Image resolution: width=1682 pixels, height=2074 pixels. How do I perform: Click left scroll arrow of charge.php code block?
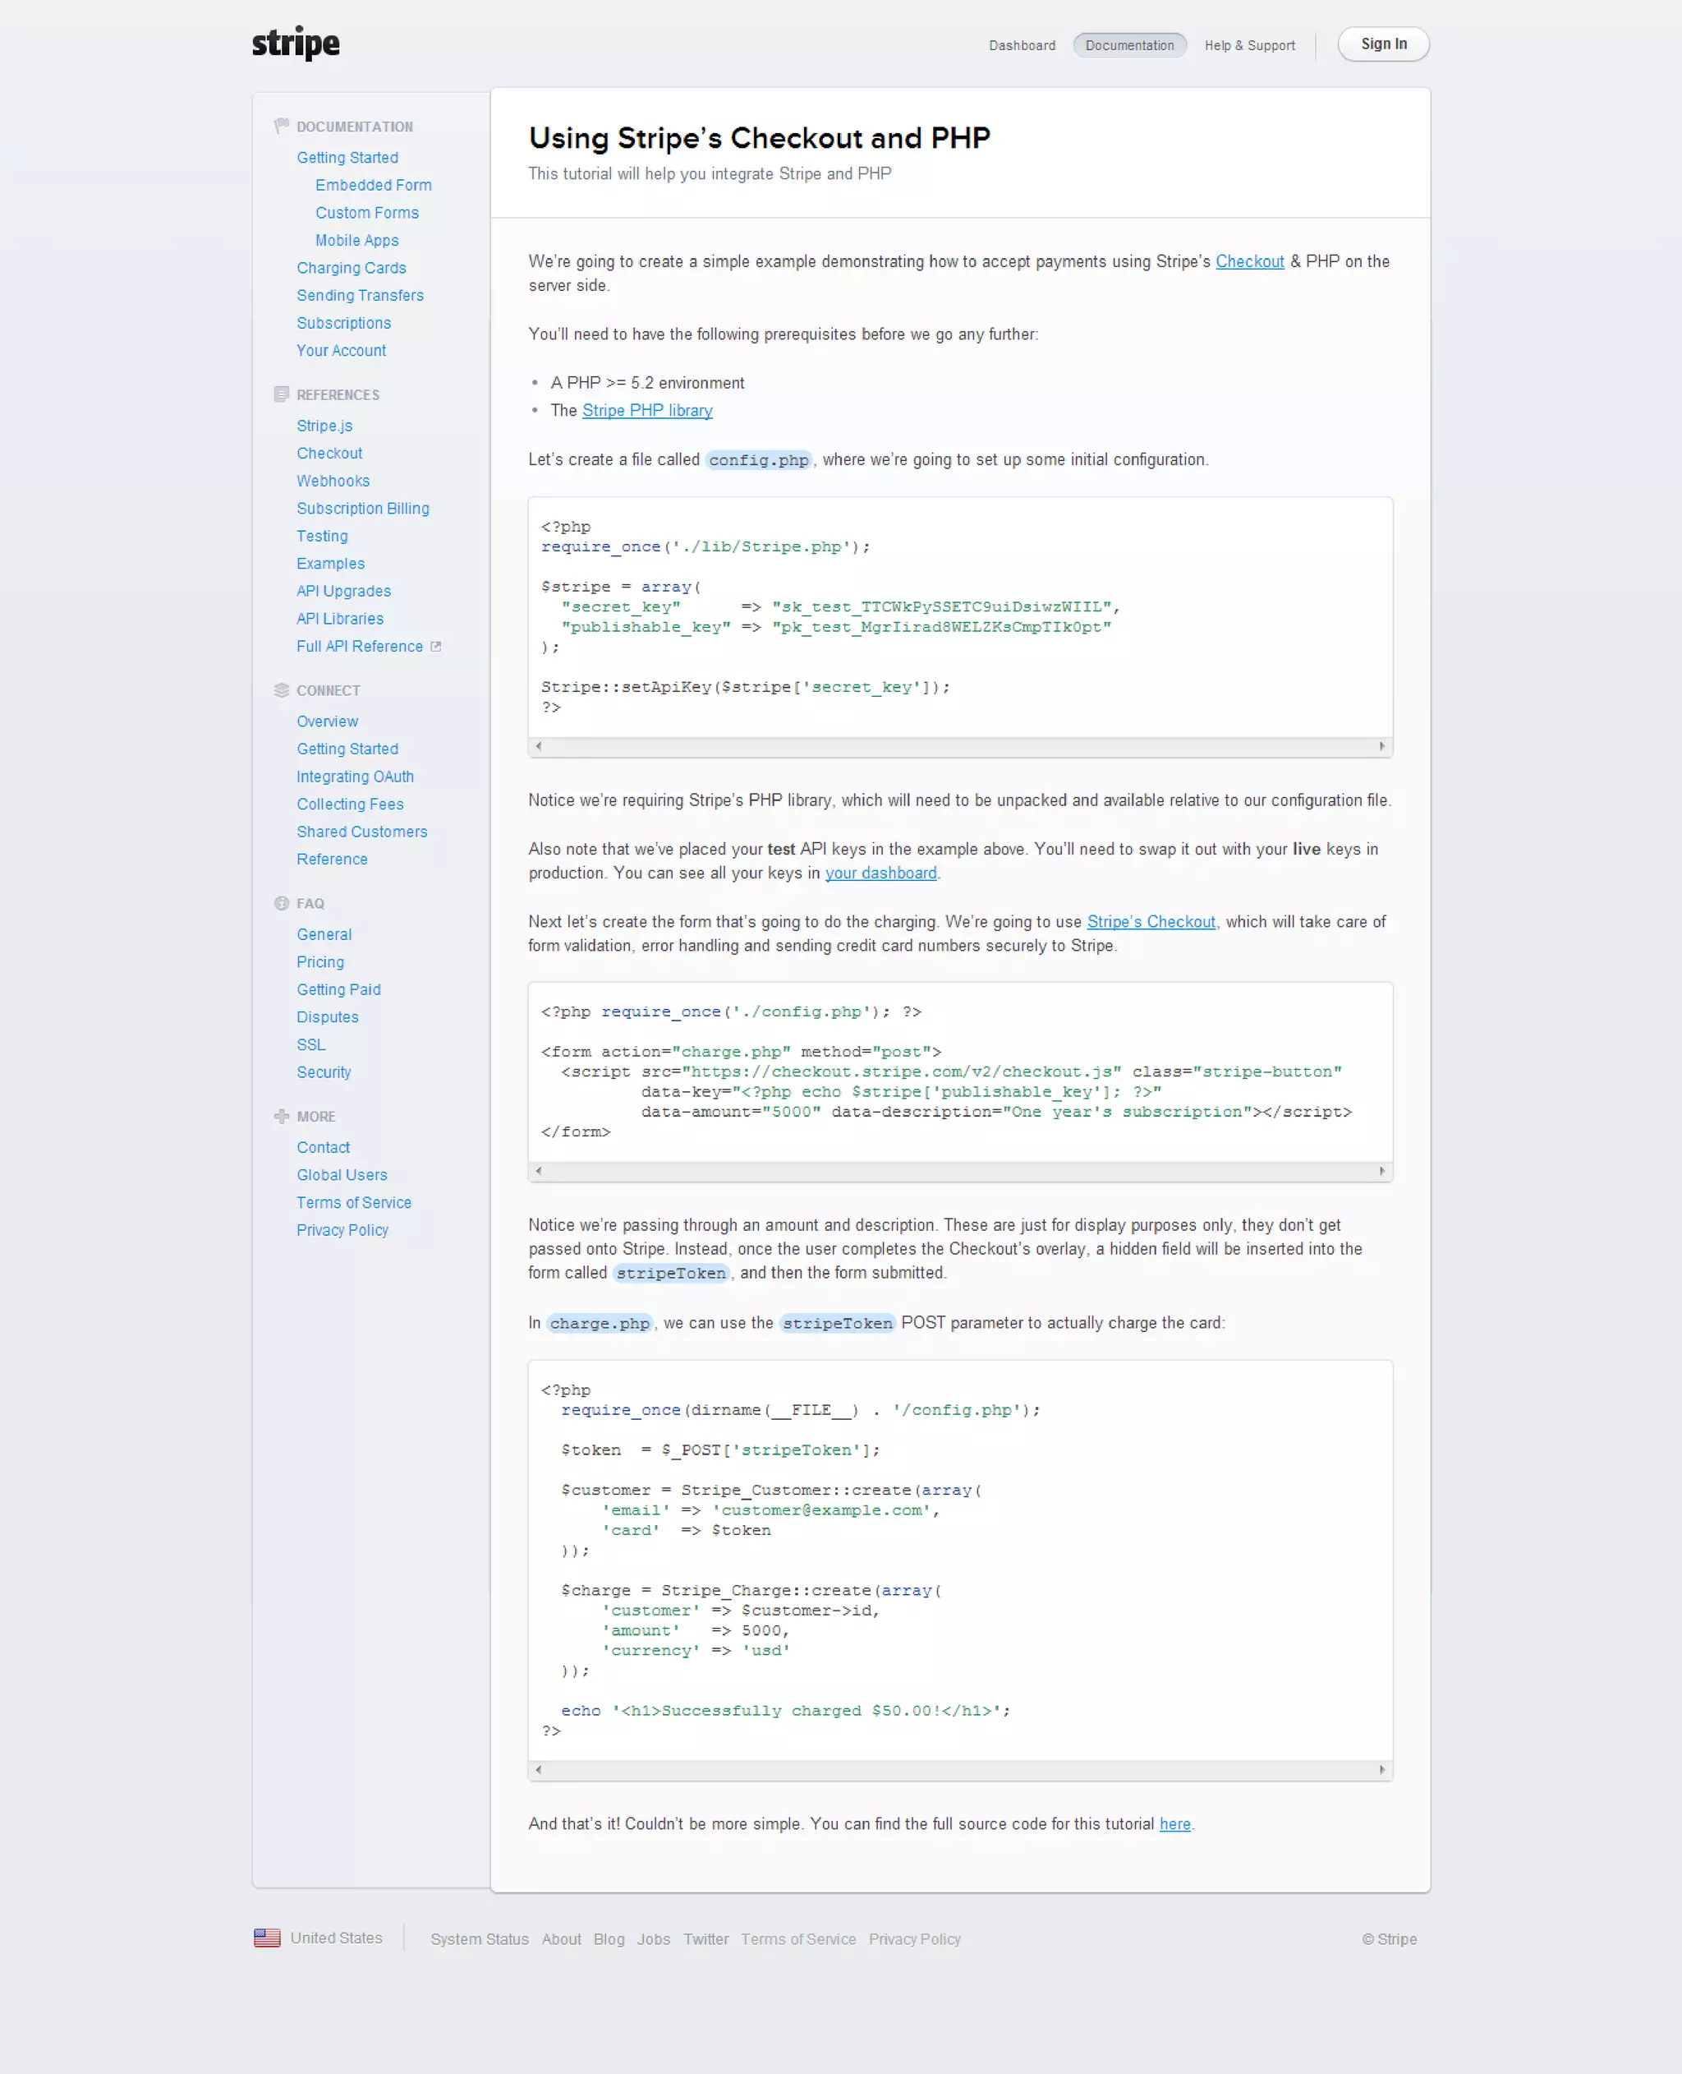tap(539, 1770)
